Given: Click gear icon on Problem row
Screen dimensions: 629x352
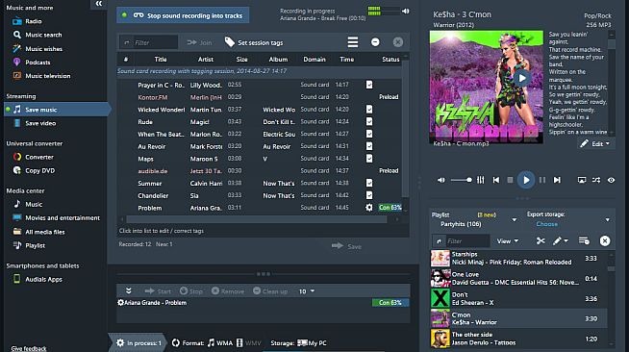Looking at the screenshot, I should [x=369, y=208].
